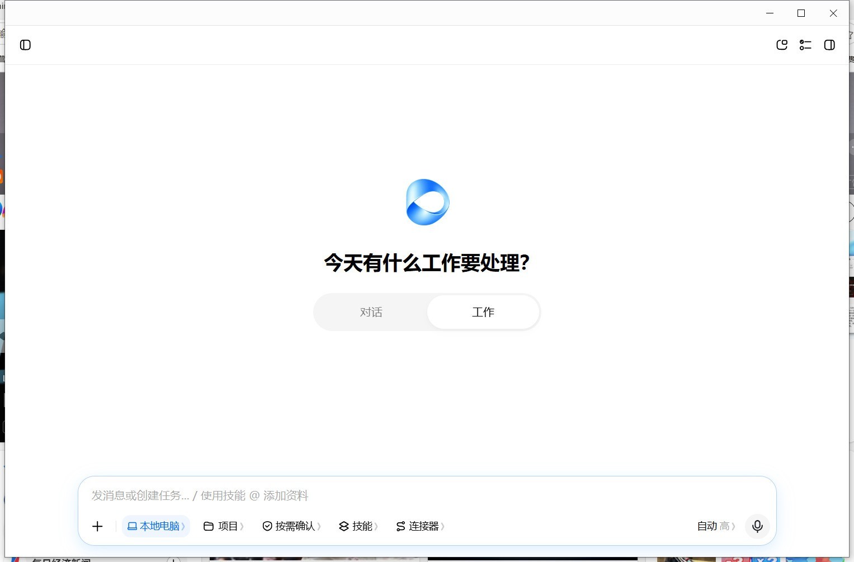Select the 工作 tab
The image size is (854, 562).
tap(483, 312)
